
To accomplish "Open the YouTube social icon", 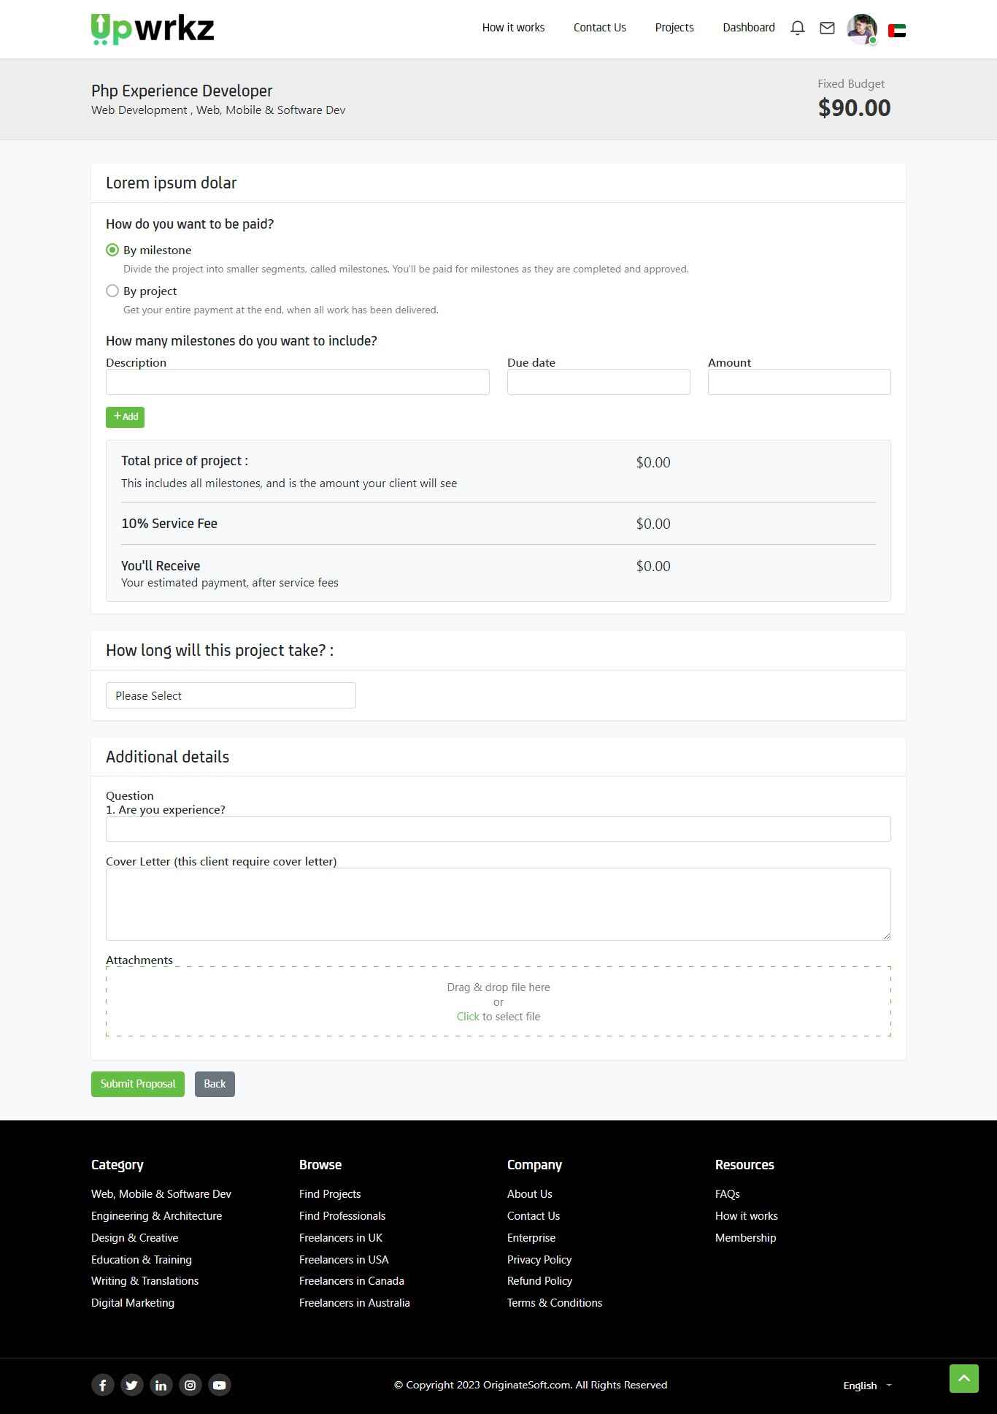I will point(220,1385).
